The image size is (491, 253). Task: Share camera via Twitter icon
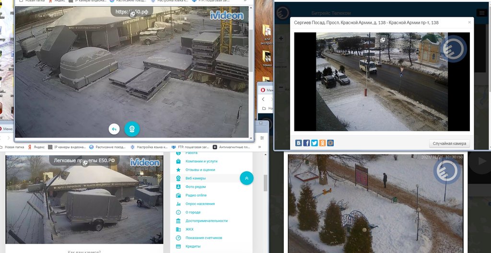[315, 143]
